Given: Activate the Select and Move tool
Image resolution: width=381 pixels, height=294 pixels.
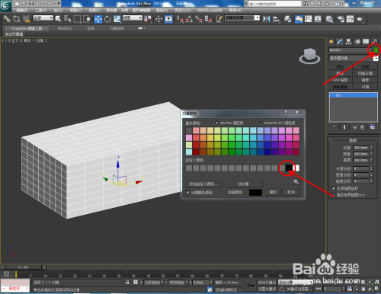Looking at the screenshot, I should [98, 19].
